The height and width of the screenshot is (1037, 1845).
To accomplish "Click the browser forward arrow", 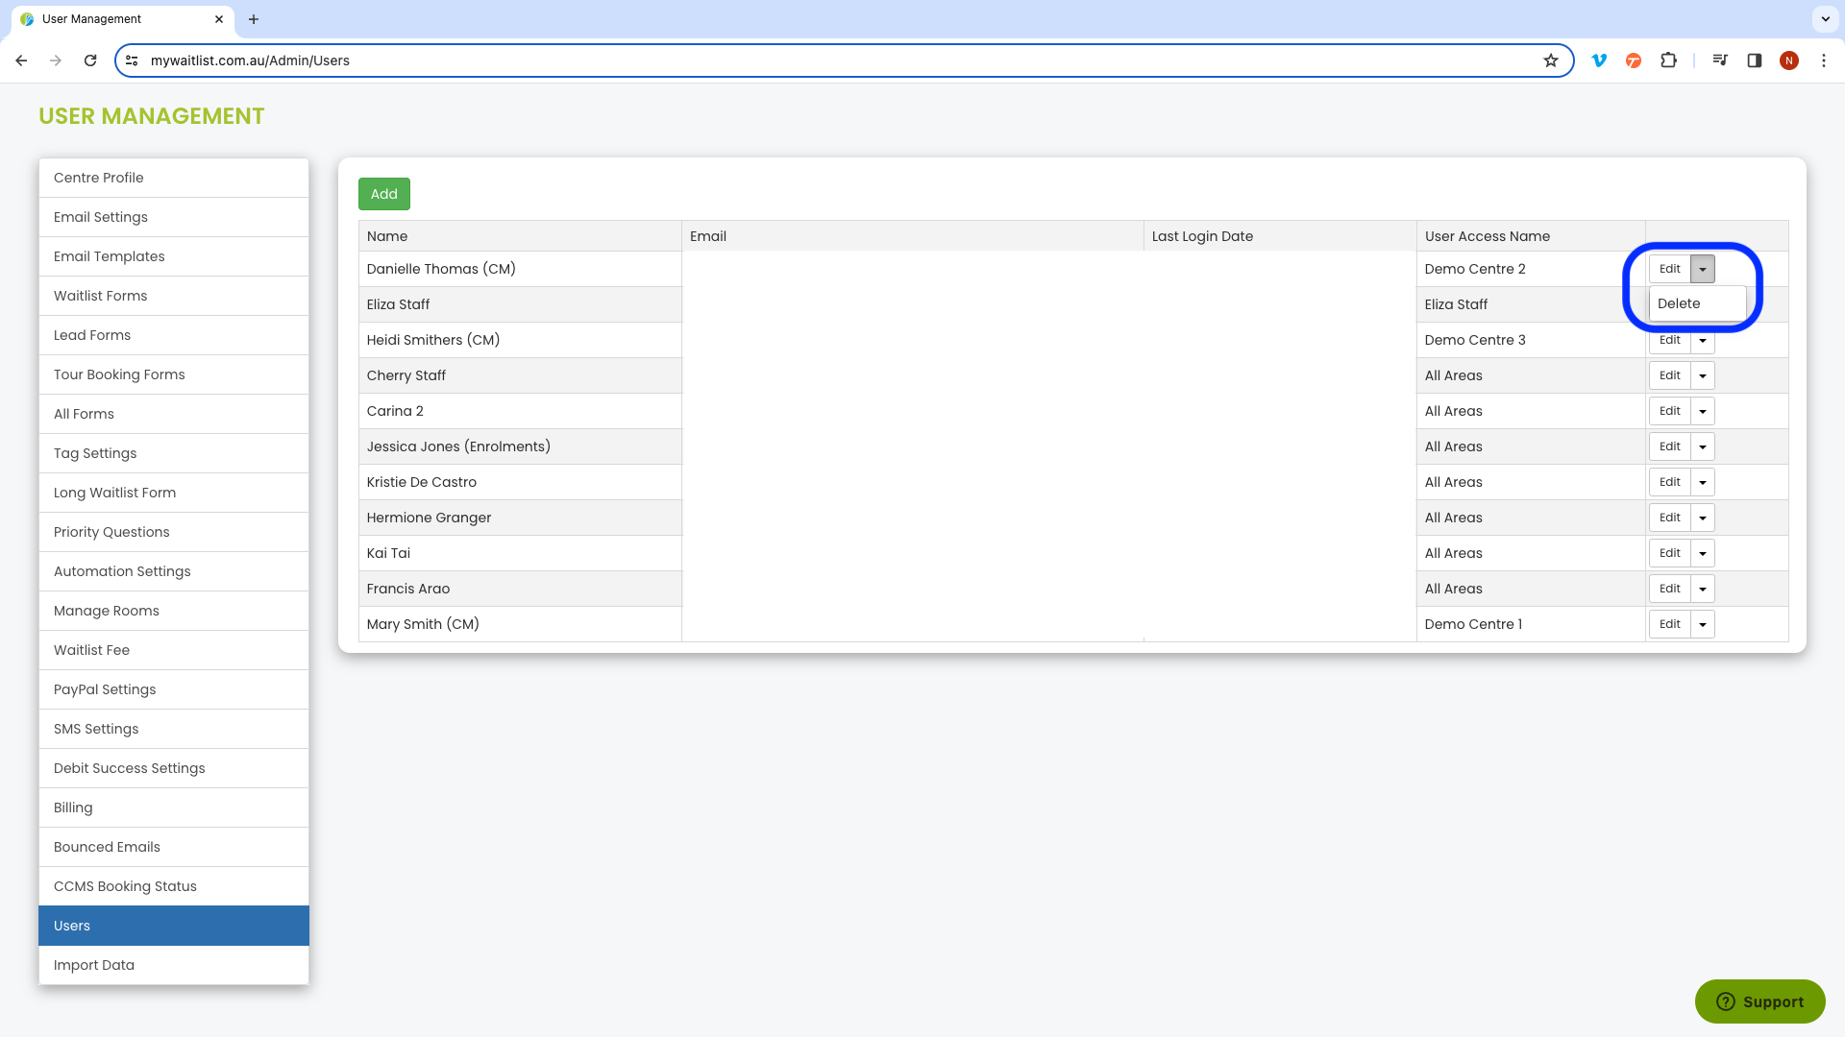I will (x=56, y=60).
